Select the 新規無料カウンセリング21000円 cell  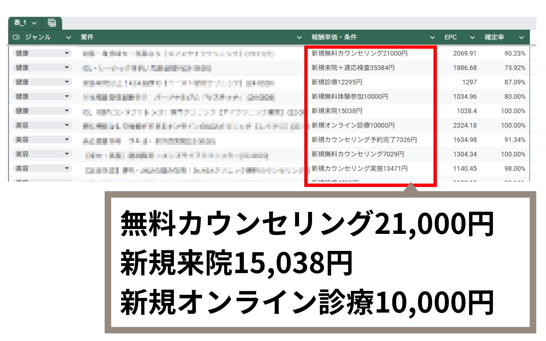pos(359,53)
